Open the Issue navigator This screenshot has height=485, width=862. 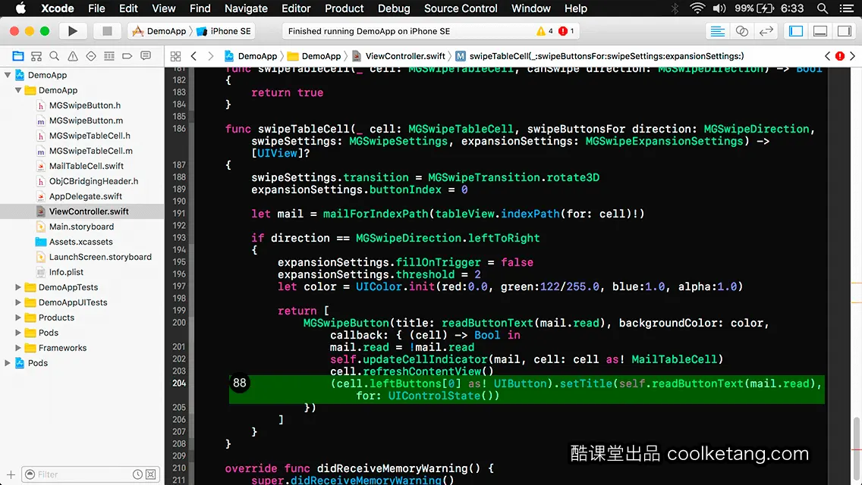(73, 56)
